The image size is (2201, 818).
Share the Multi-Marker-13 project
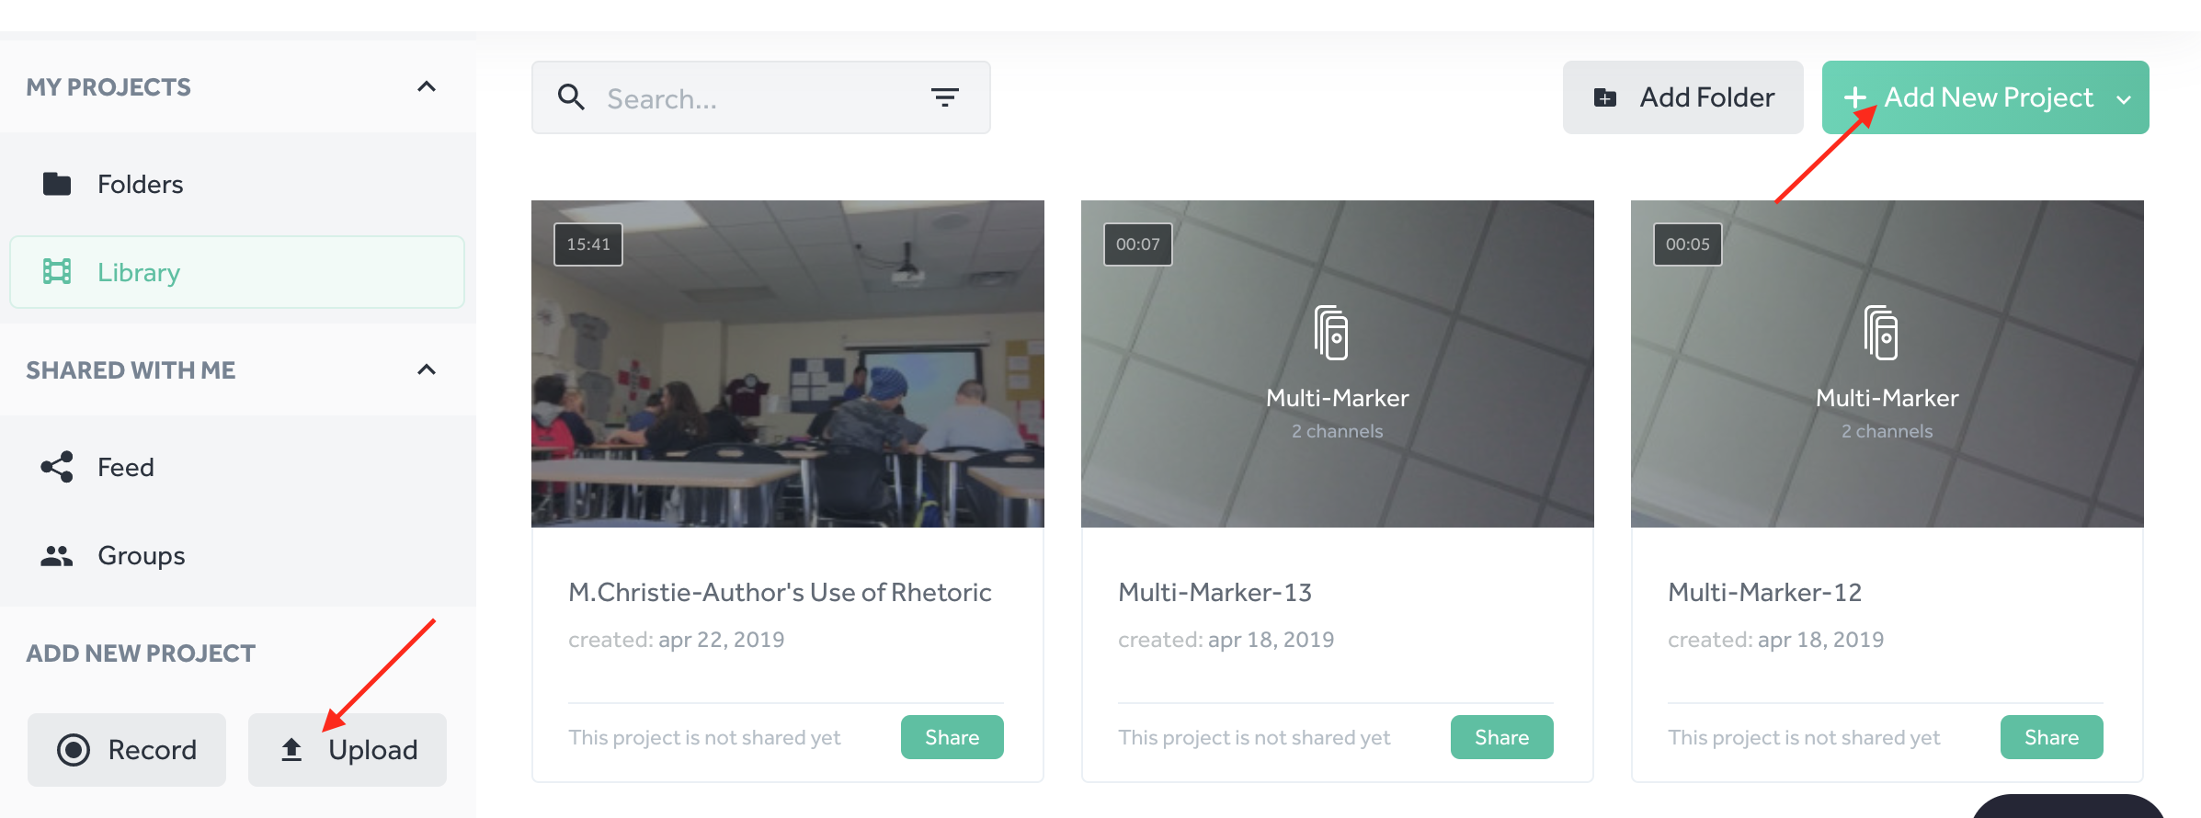click(1501, 737)
